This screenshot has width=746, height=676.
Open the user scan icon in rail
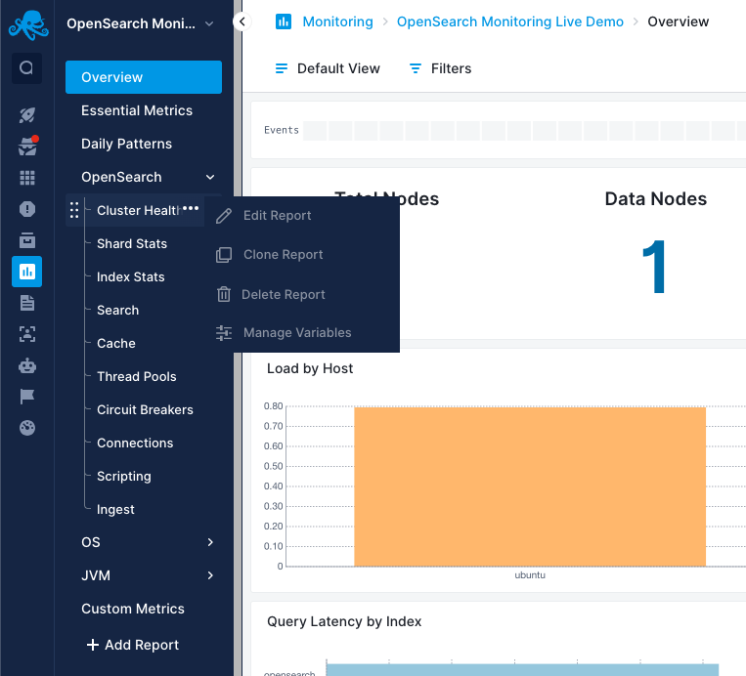[27, 334]
